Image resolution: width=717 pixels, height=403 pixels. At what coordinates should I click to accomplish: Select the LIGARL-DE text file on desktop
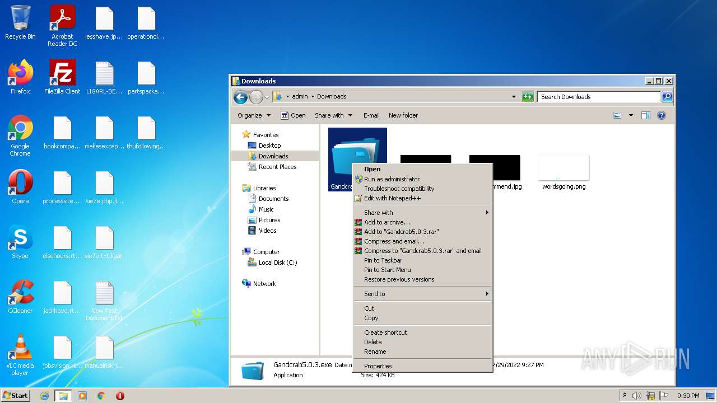[104, 77]
